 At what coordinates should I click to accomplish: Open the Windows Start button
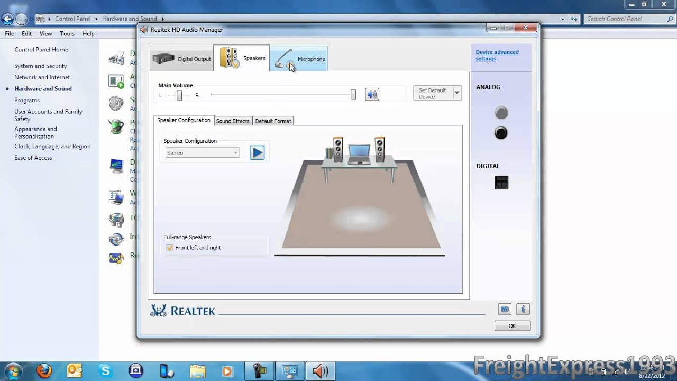tap(12, 370)
